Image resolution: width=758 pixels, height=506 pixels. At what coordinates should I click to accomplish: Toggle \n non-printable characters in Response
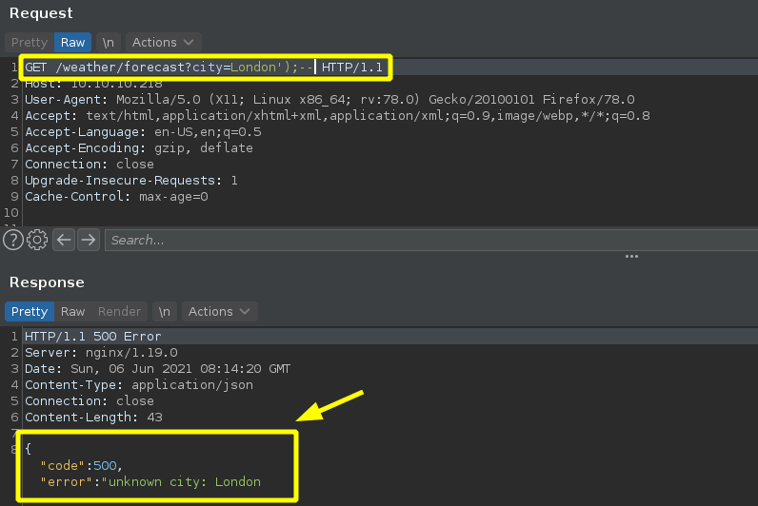pyautogui.click(x=165, y=312)
